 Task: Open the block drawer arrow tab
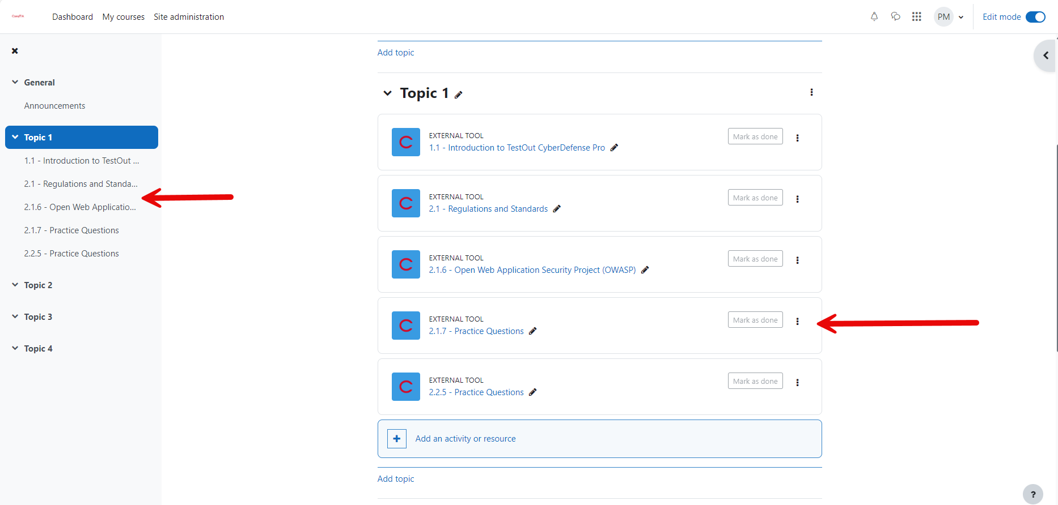1046,55
